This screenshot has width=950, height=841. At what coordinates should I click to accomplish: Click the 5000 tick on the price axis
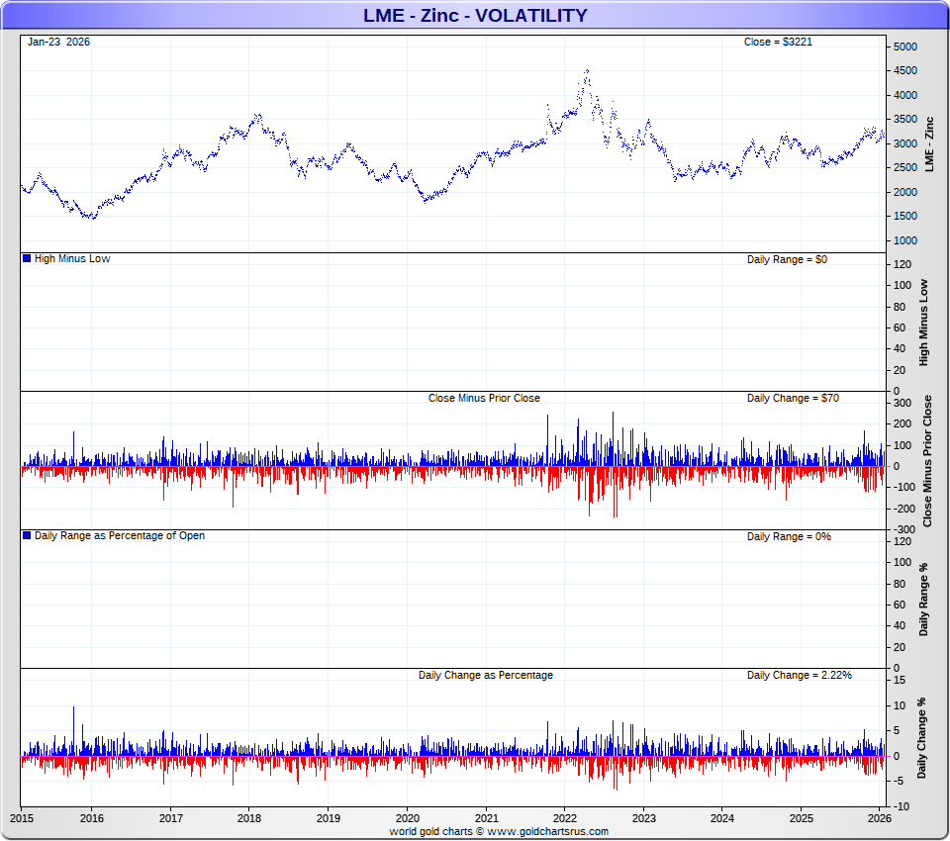click(904, 47)
